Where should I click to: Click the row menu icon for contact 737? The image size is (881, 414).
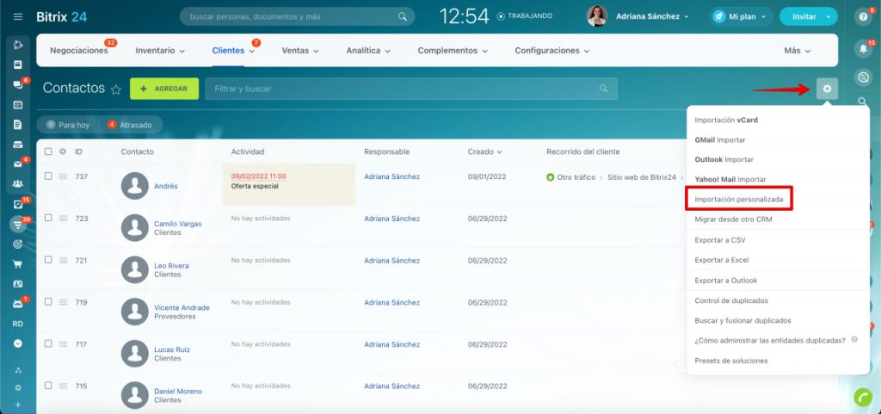[63, 176]
